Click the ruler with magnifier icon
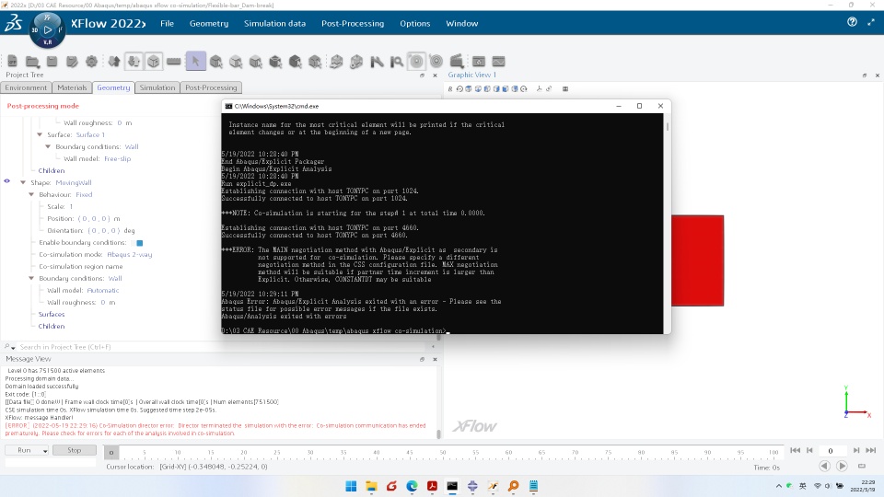Viewport: 884px width, 497px height. [397, 61]
